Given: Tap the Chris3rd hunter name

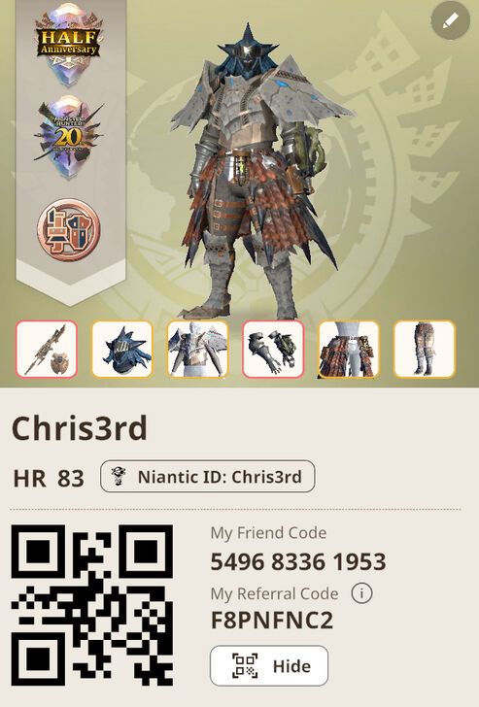Looking at the screenshot, I should [x=80, y=428].
